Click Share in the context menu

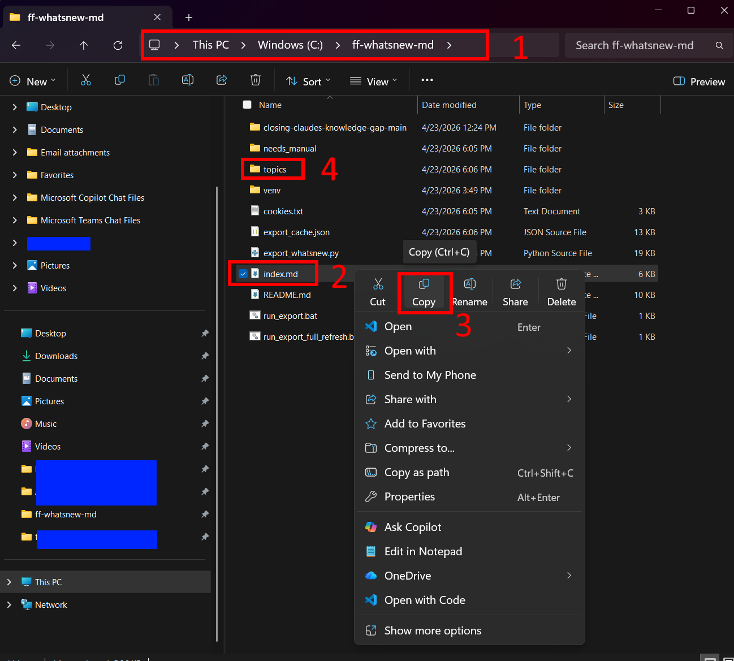pyautogui.click(x=515, y=292)
